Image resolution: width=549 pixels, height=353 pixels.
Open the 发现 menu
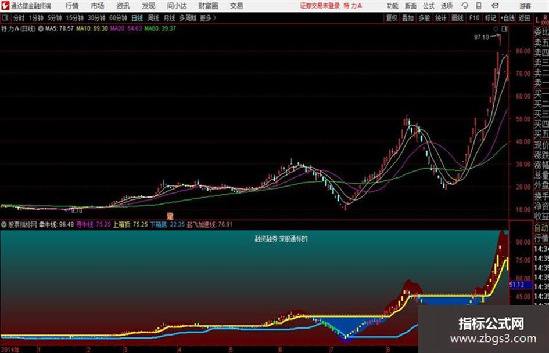click(x=149, y=6)
